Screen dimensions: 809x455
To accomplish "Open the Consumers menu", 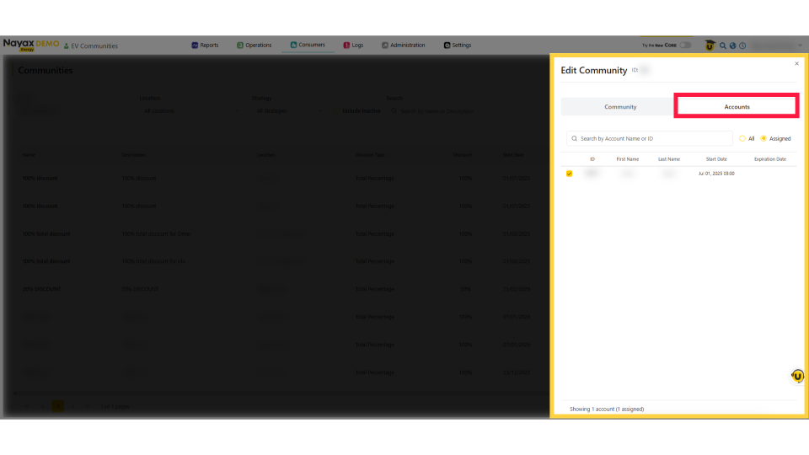I will click(307, 45).
